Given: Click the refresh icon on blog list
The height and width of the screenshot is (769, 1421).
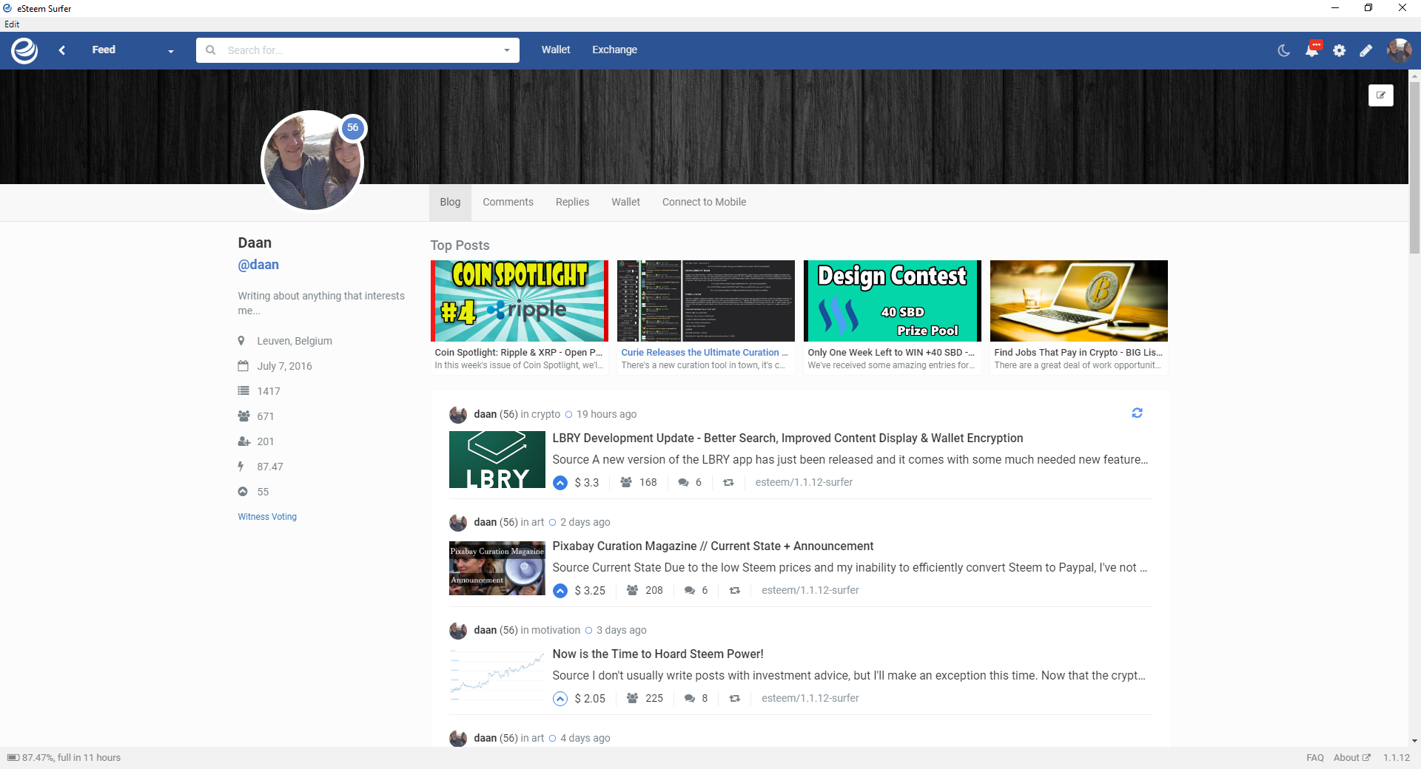Looking at the screenshot, I should click(1138, 413).
